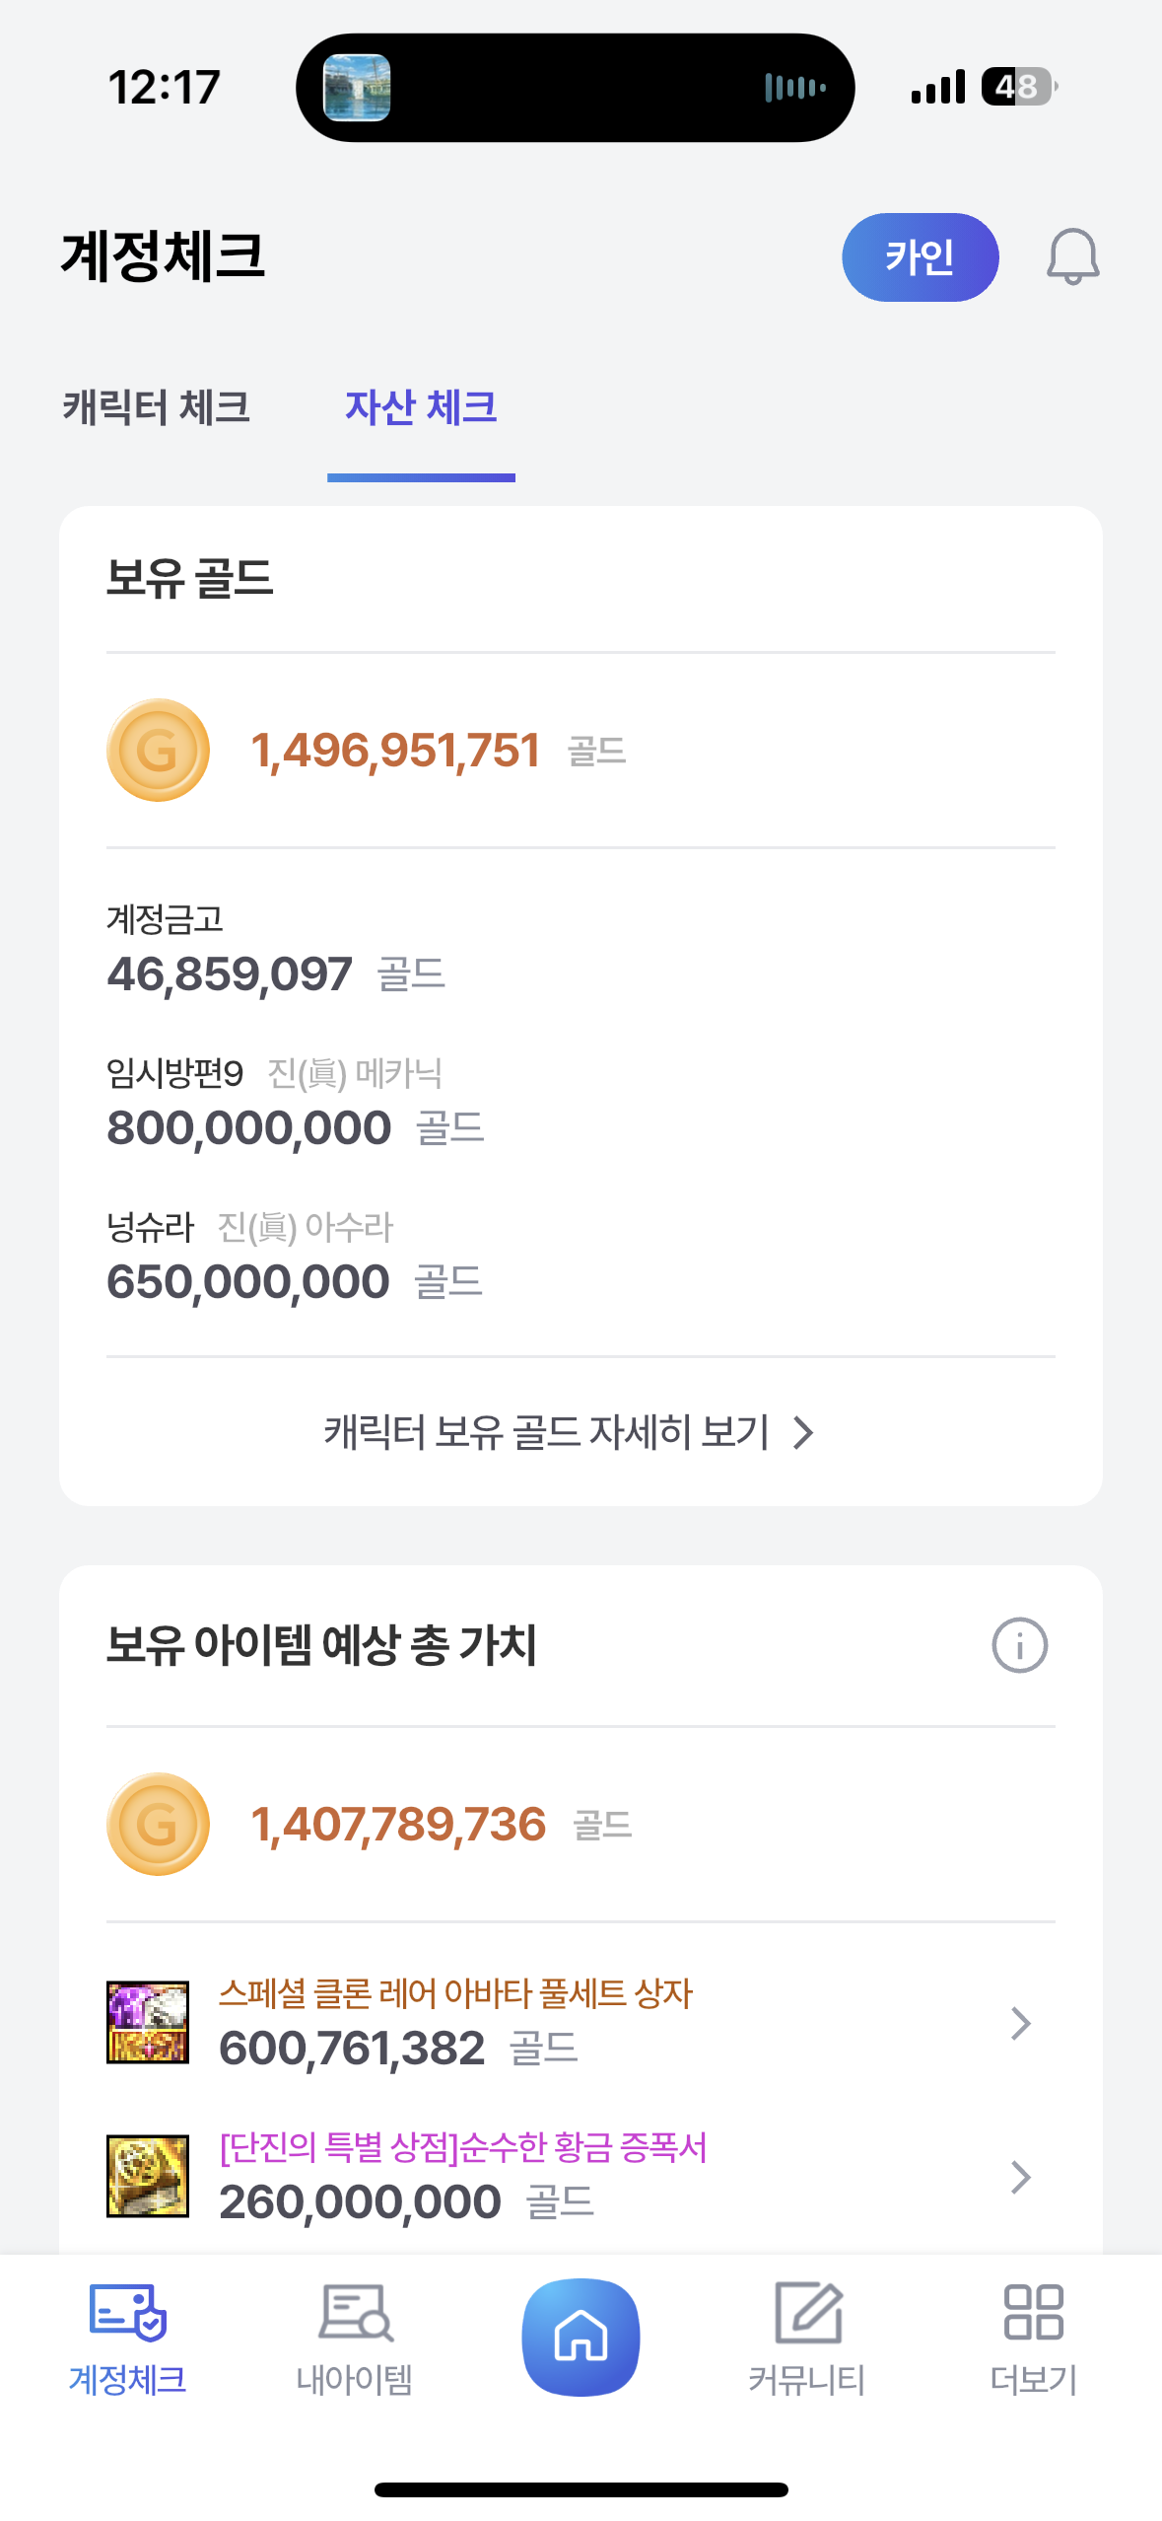Viewport: 1162px width, 2521px height.
Task: Tap the Dynamic Island media thumbnail
Action: click(x=357, y=88)
